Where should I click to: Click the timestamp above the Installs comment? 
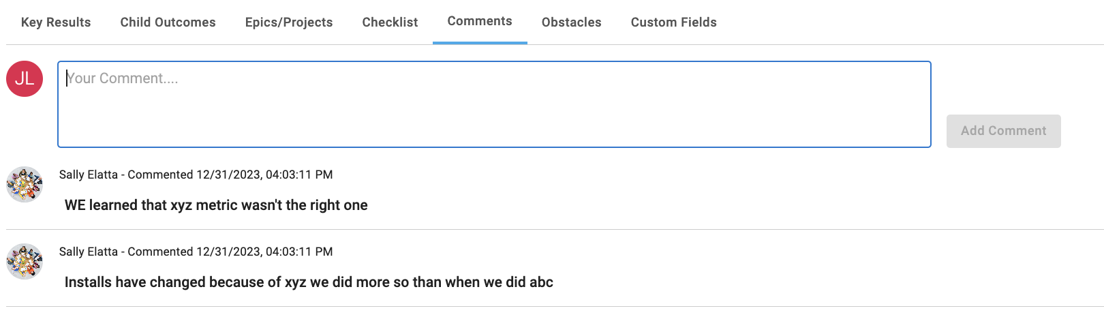coord(264,252)
